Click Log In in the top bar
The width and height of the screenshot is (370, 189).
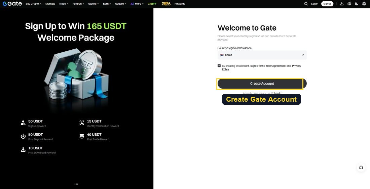coord(314,4)
